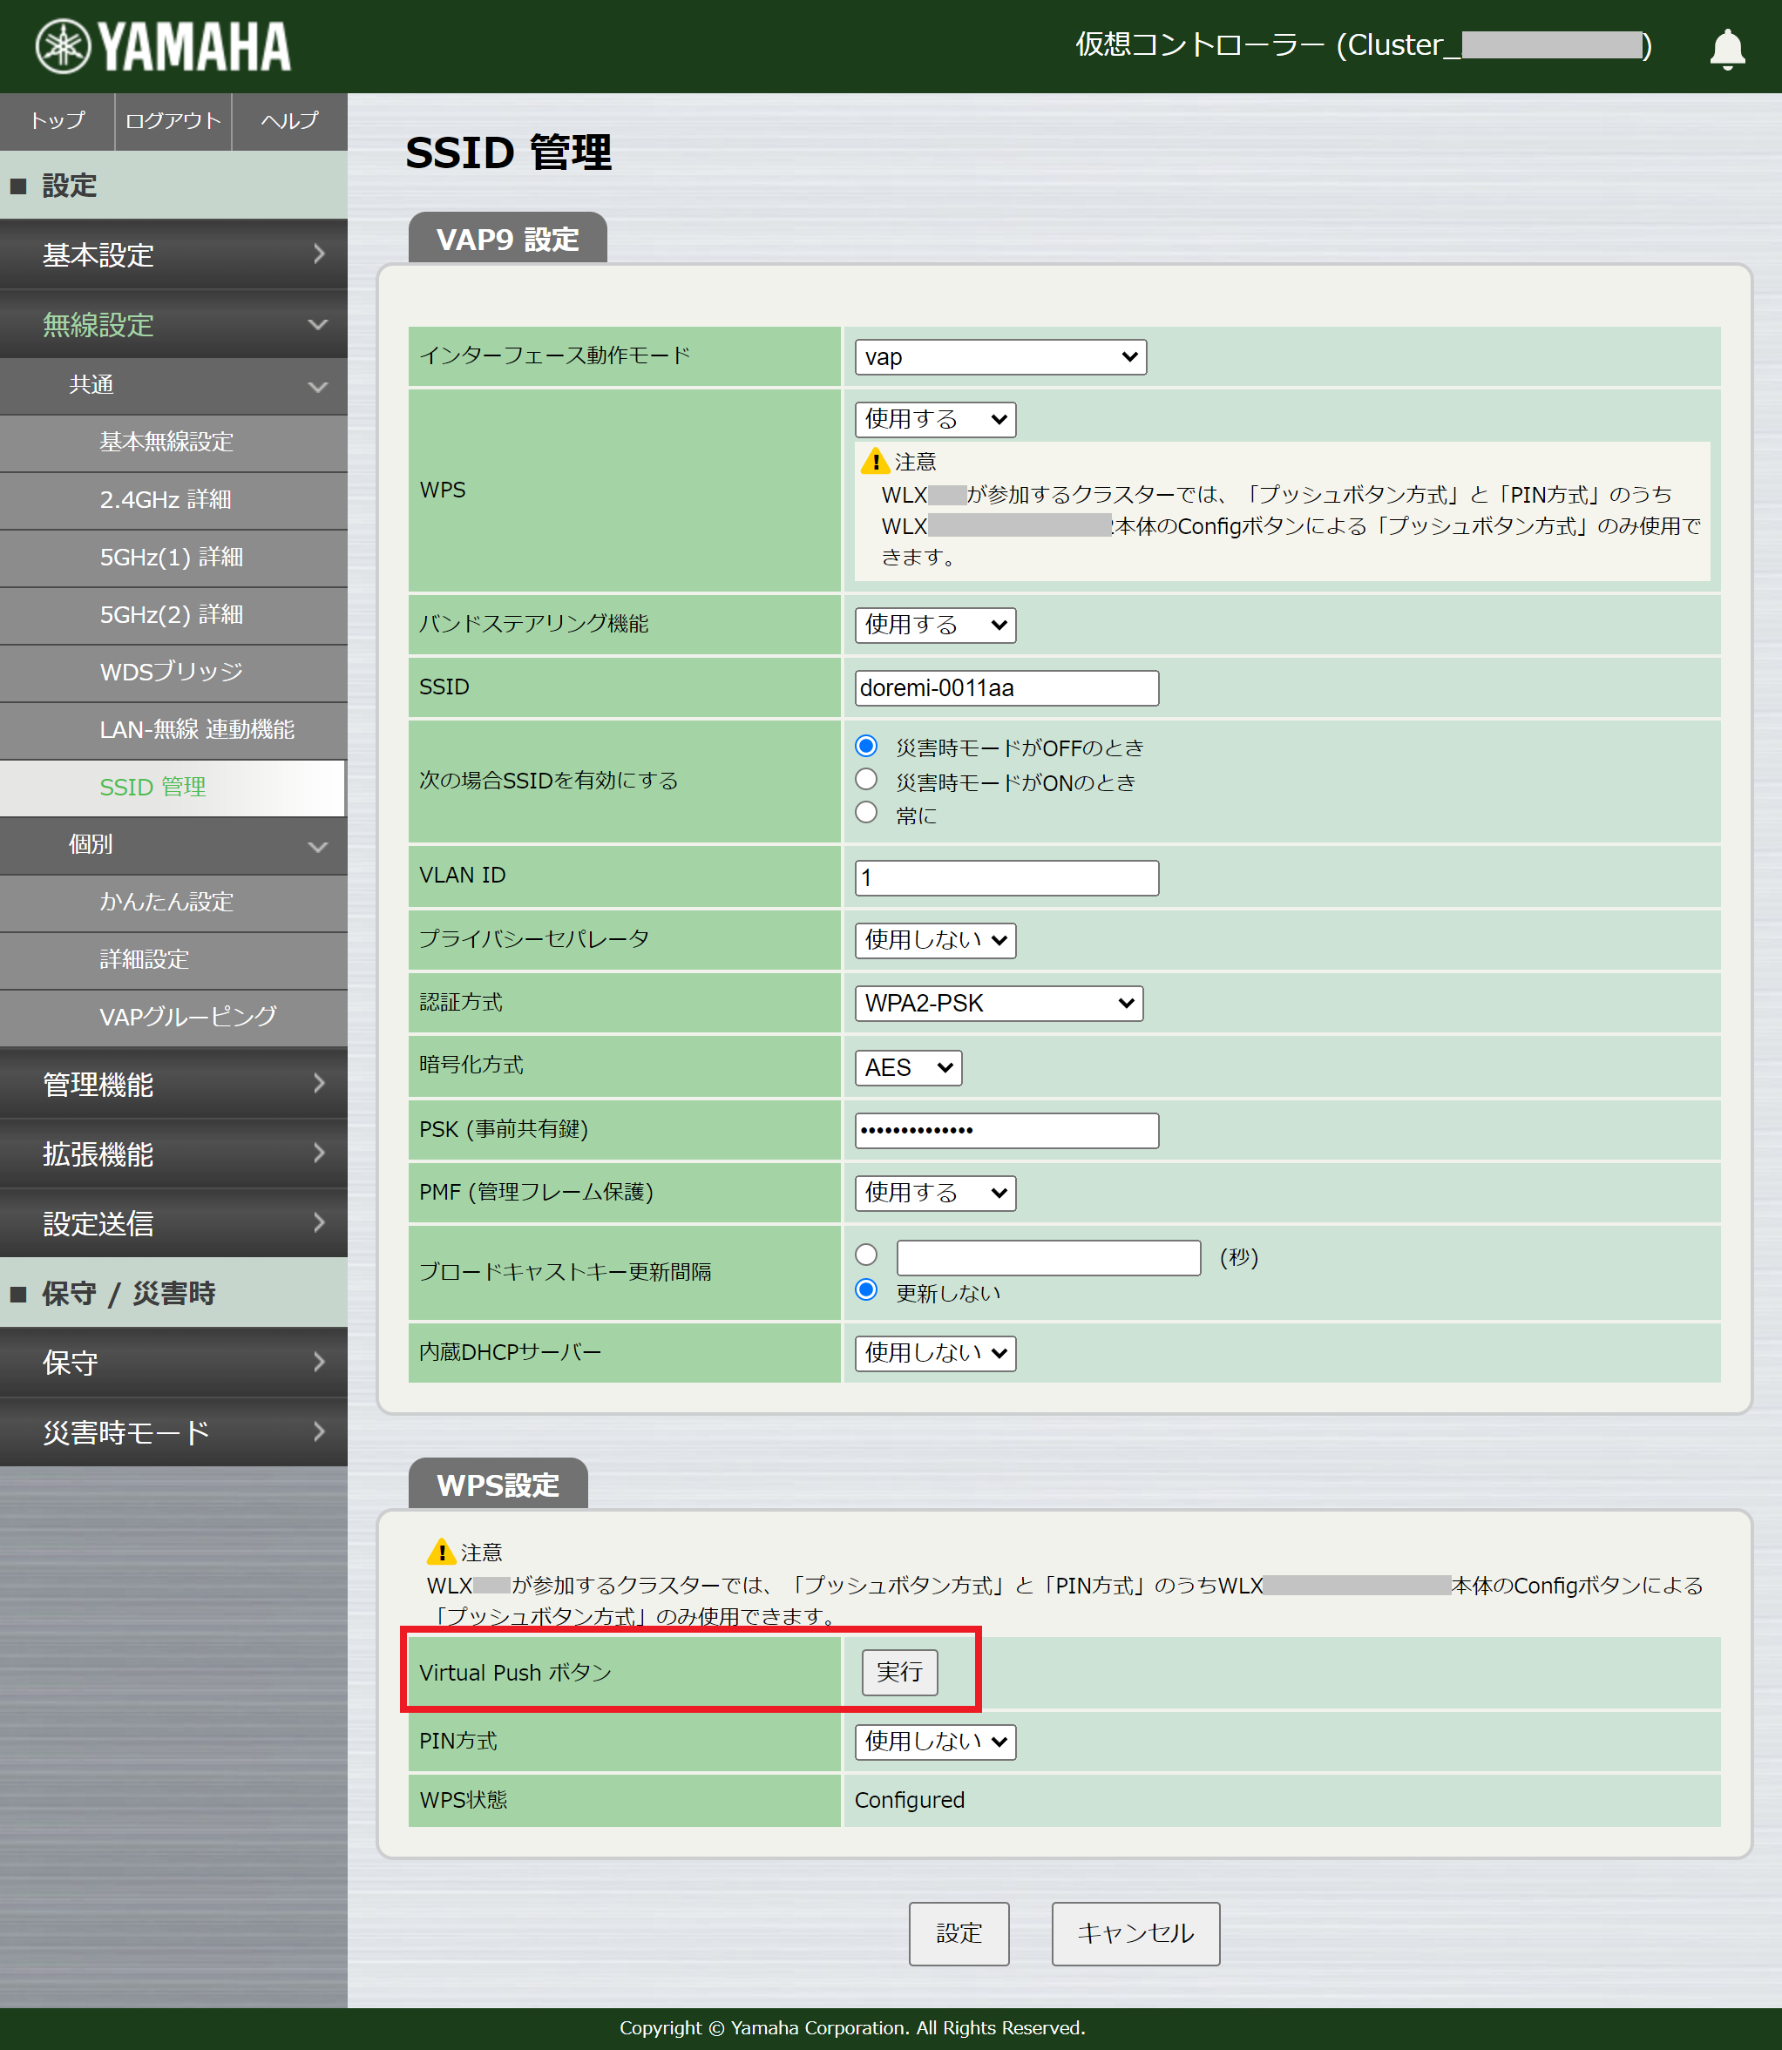Open the プライバシーセパレータ dropdown
The image size is (1782, 2050).
coord(934,939)
